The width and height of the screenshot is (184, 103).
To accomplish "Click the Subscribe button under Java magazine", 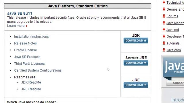I will (175, 83).
